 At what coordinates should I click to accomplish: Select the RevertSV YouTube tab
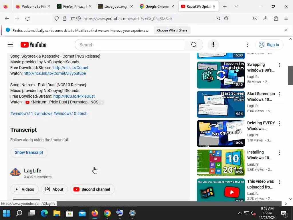click(198, 7)
